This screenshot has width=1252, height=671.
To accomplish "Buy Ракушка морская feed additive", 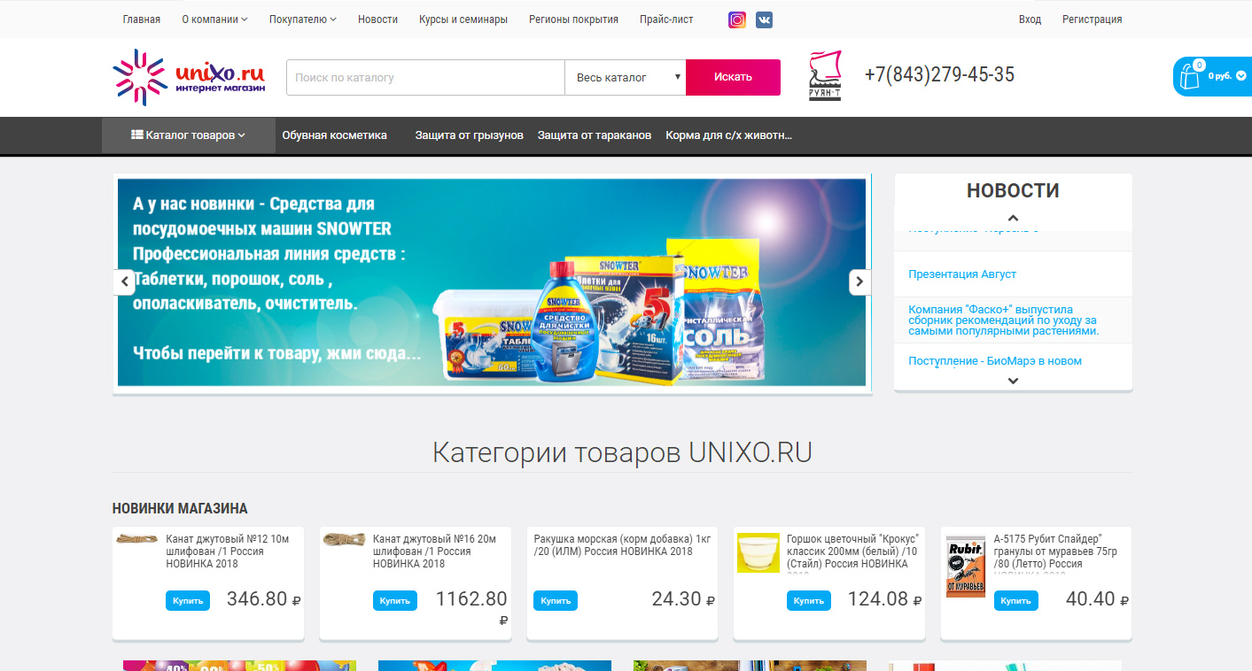I will pyautogui.click(x=556, y=600).
